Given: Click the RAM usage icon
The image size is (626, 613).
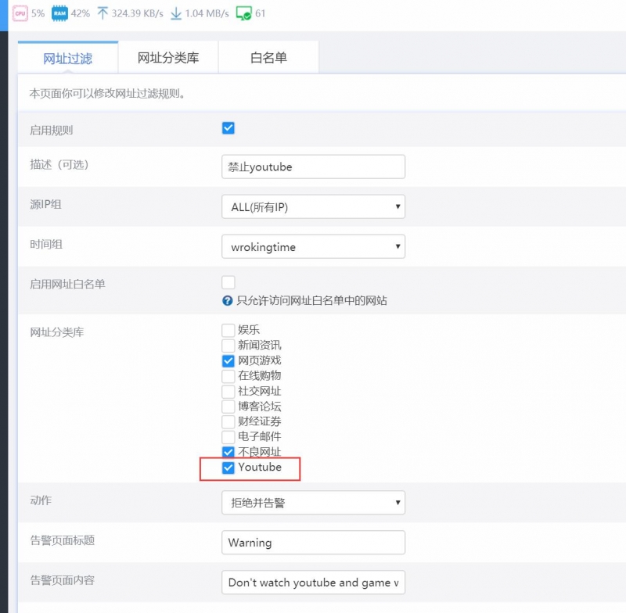Looking at the screenshot, I should click(59, 13).
